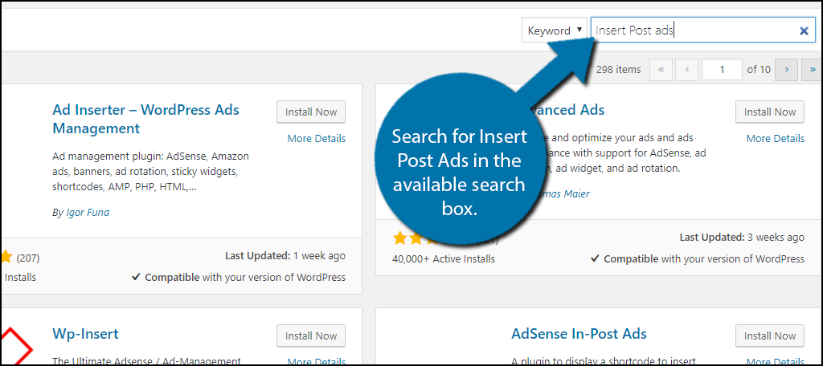Install the Wp-Insert plugin
The height and width of the screenshot is (366, 823).
pos(311,335)
